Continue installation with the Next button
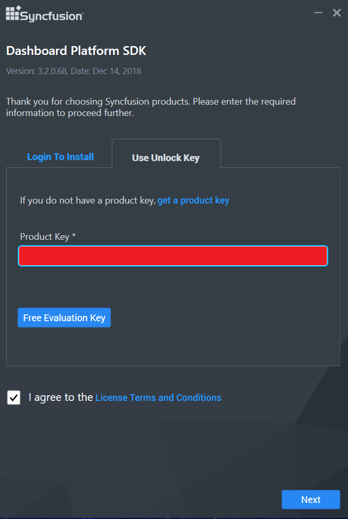 311,499
